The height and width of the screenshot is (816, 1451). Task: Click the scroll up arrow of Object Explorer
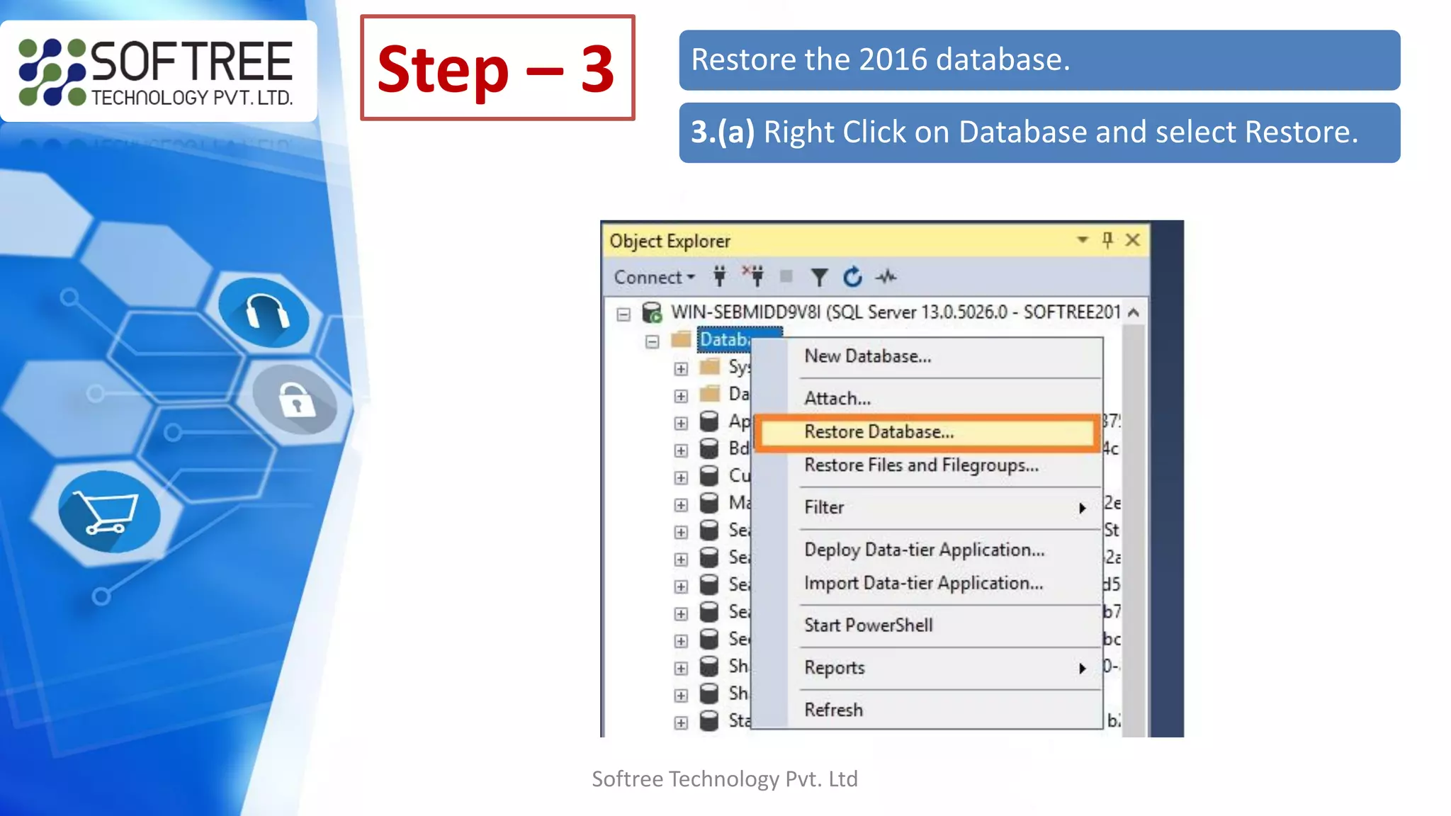click(1134, 312)
